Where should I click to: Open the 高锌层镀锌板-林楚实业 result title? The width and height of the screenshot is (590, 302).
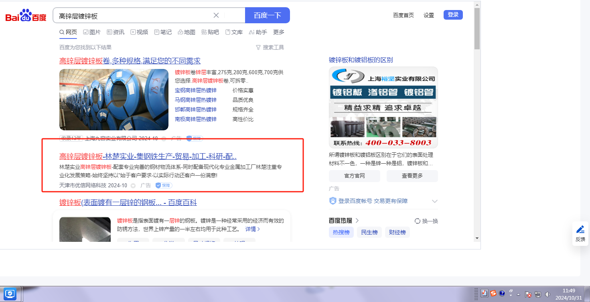tap(148, 156)
